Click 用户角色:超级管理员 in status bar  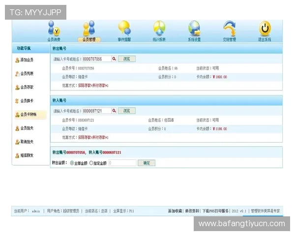click(x=63, y=211)
